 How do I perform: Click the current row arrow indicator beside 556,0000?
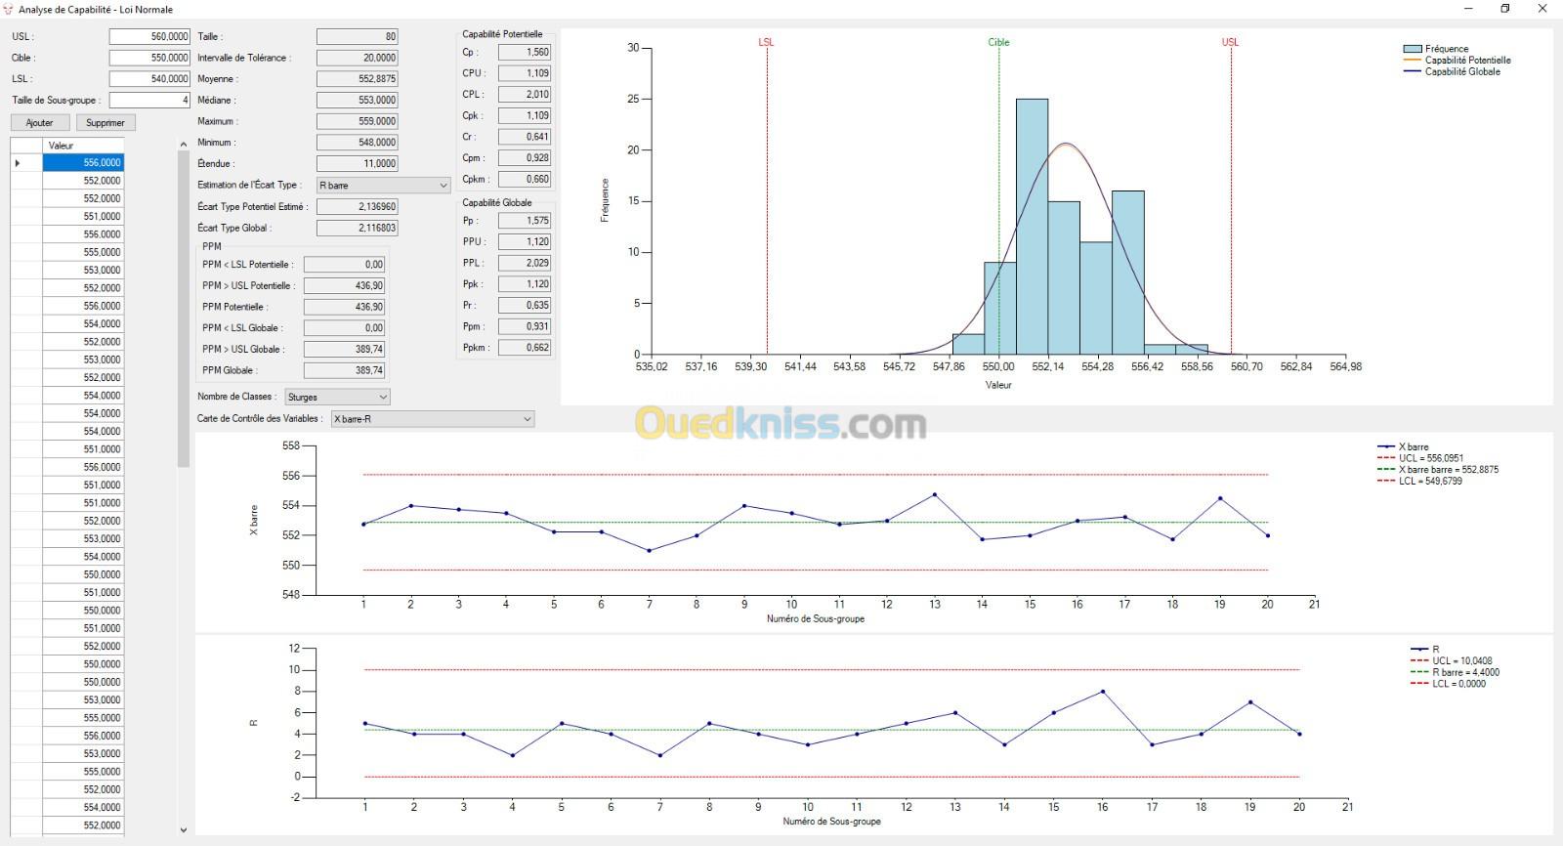(18, 163)
